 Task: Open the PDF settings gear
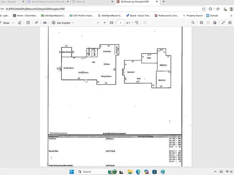[230, 23]
